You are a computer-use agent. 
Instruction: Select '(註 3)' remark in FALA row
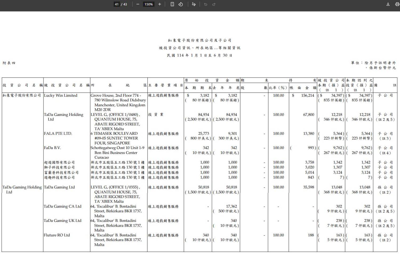(x=385, y=138)
